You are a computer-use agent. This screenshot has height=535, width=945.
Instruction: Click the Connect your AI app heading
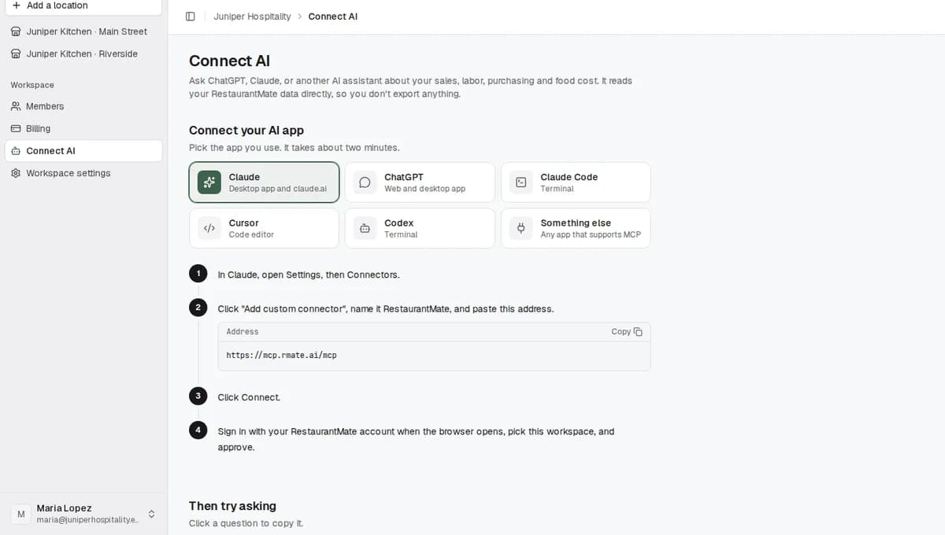(246, 131)
